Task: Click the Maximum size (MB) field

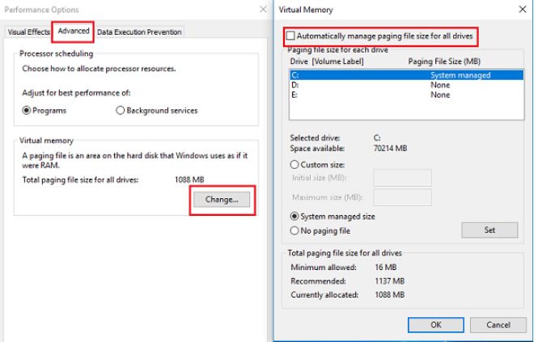Action: [x=402, y=197]
